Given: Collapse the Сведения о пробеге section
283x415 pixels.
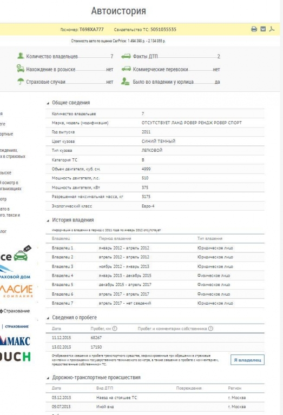Looking at the screenshot, I should (x=48, y=318).
